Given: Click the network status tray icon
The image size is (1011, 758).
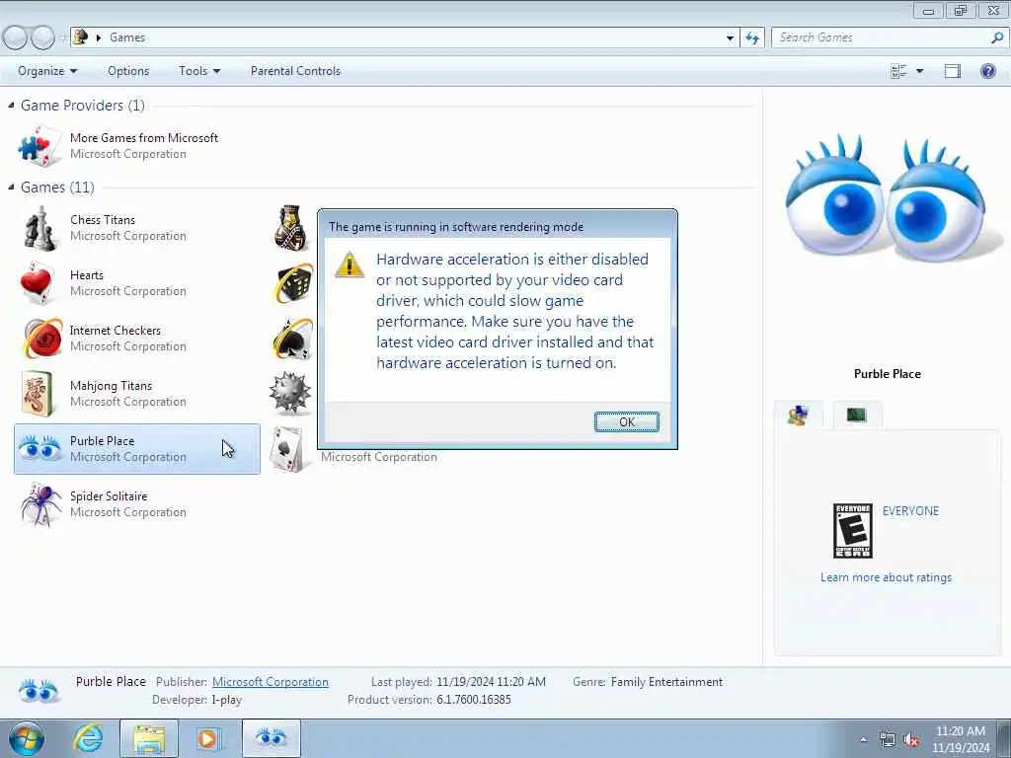Looking at the screenshot, I should [x=888, y=740].
